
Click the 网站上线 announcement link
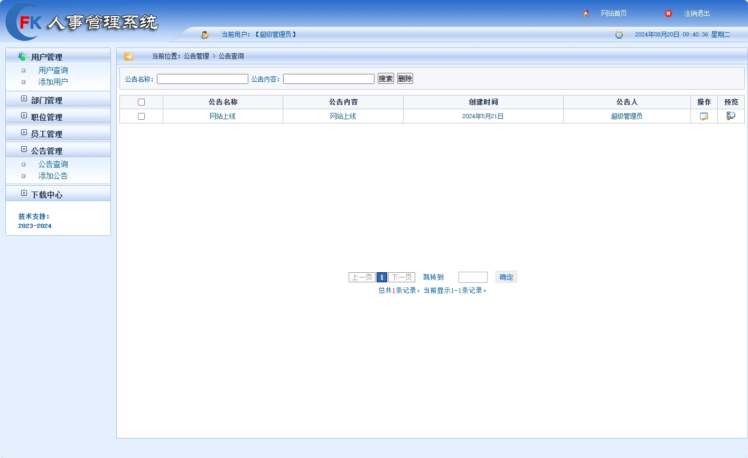click(x=222, y=116)
